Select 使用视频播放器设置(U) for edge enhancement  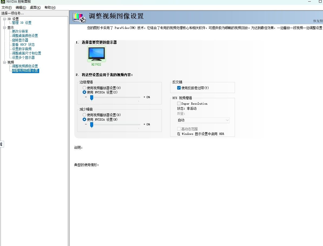tap(84, 88)
